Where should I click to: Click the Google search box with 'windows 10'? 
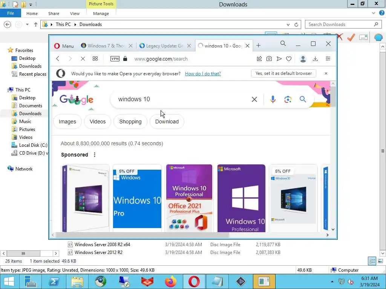[x=182, y=99]
